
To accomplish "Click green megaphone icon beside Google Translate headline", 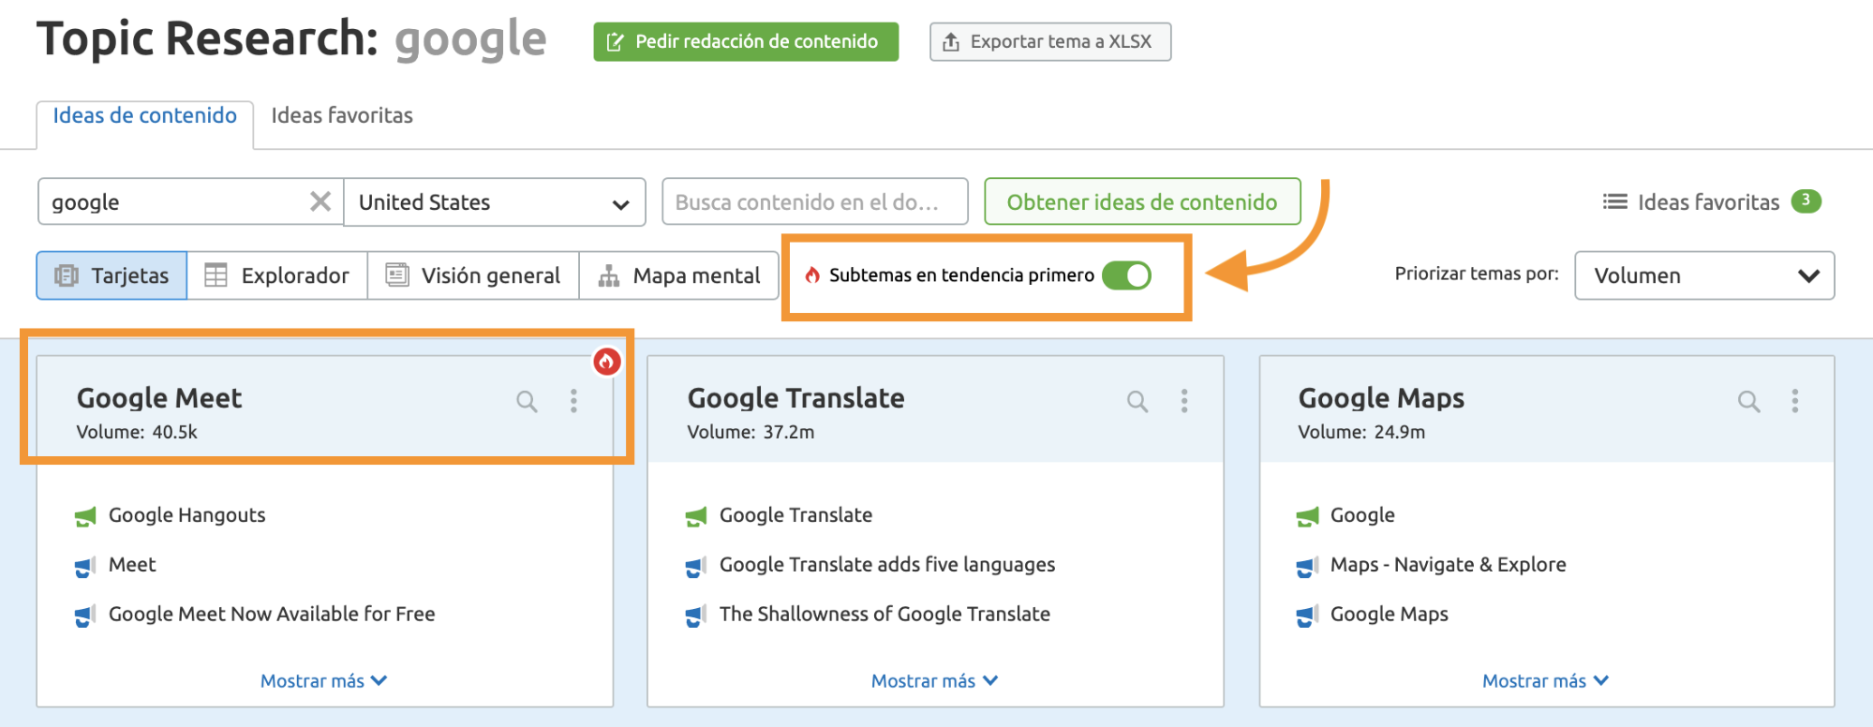I will click(x=696, y=516).
